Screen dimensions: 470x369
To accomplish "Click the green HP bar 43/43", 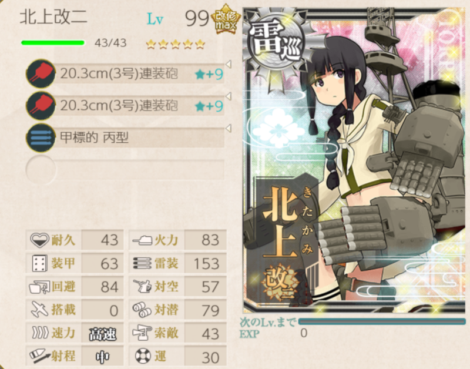I will tap(53, 43).
